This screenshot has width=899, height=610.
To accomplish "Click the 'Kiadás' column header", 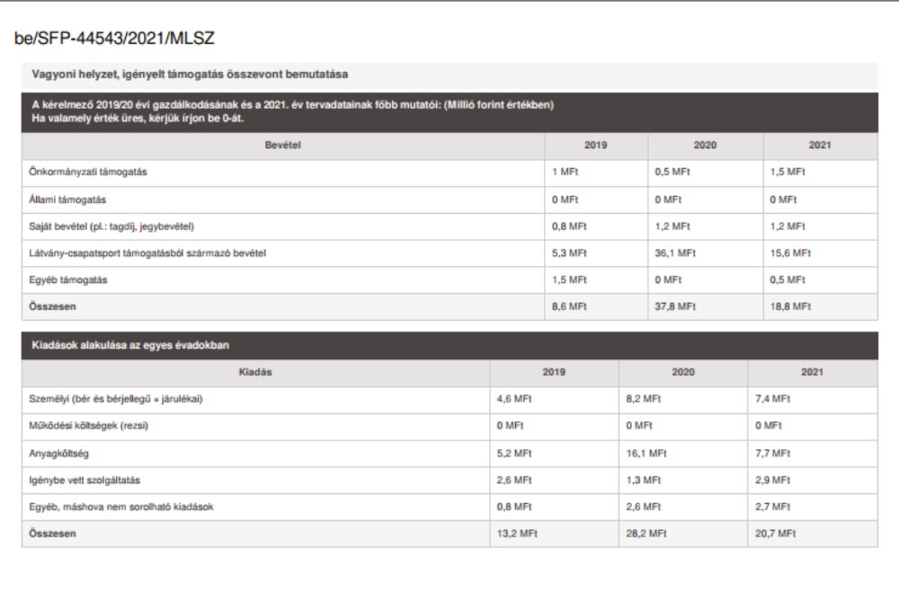I will 255,372.
